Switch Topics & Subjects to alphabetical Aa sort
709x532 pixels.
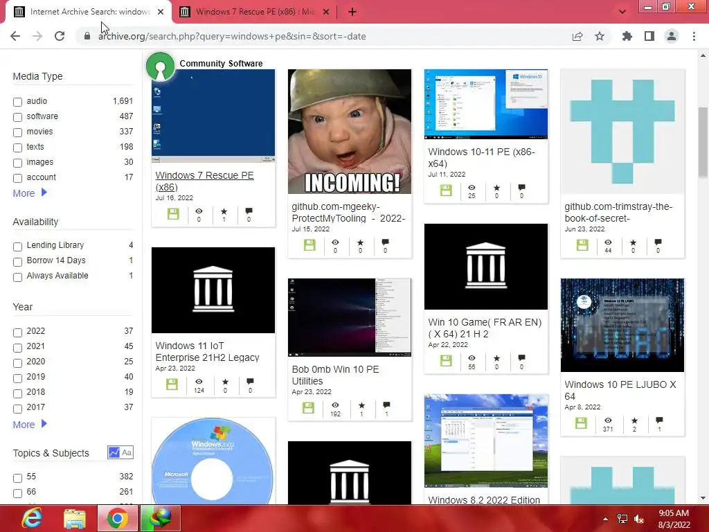[127, 452]
